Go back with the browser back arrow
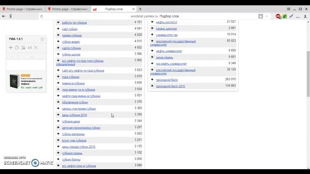Viewport: 310px width, 174px height. 4,16
